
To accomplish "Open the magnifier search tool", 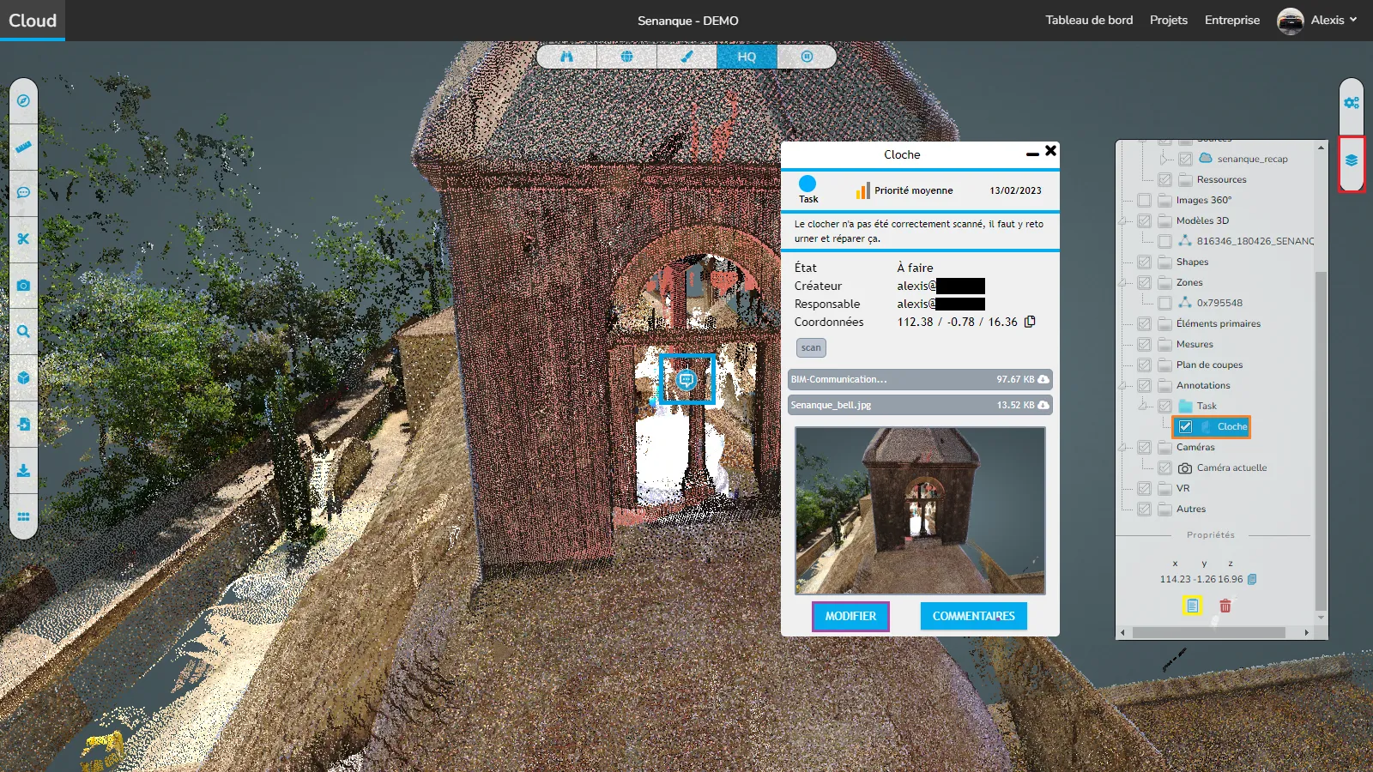I will [23, 331].
